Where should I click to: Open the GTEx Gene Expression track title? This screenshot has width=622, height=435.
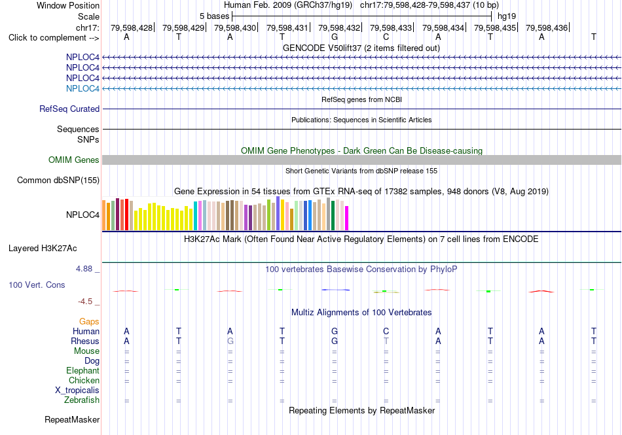point(361,192)
